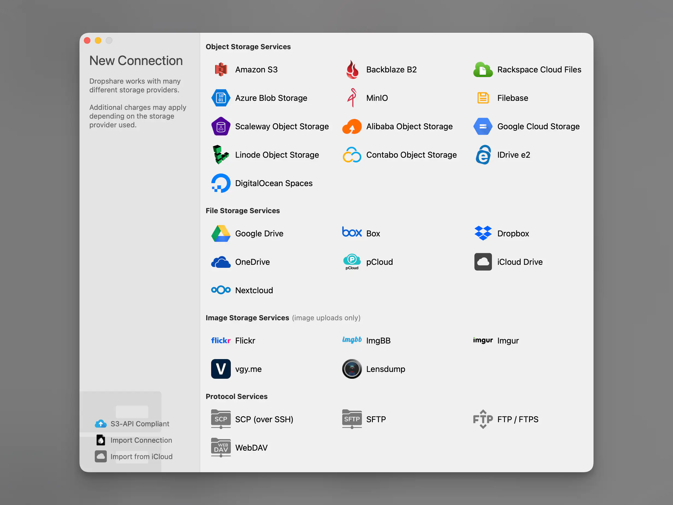Choose the Nextcloud icon
Image resolution: width=673 pixels, height=505 pixels.
[x=221, y=290]
